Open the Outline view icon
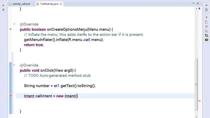210x118 pixels. tap(206, 10)
